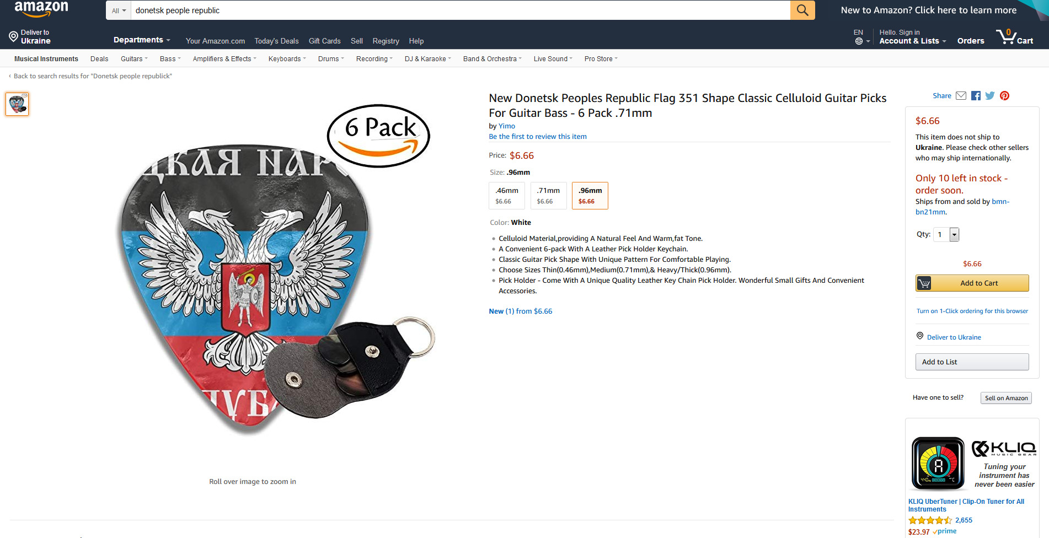This screenshot has height=538, width=1049.
Task: Select the .71mm size option
Action: click(x=548, y=196)
